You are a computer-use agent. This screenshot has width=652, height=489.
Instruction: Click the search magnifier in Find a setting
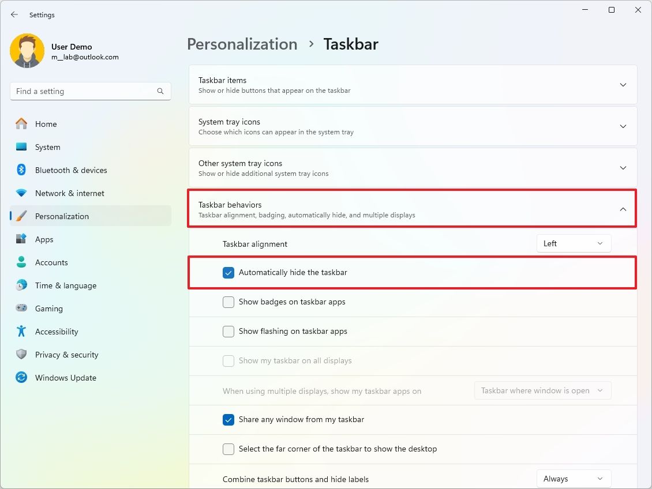tap(160, 91)
